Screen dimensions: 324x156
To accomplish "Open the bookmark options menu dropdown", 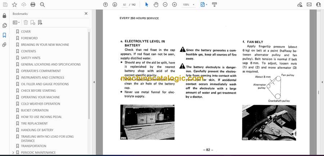I will (16, 23).
